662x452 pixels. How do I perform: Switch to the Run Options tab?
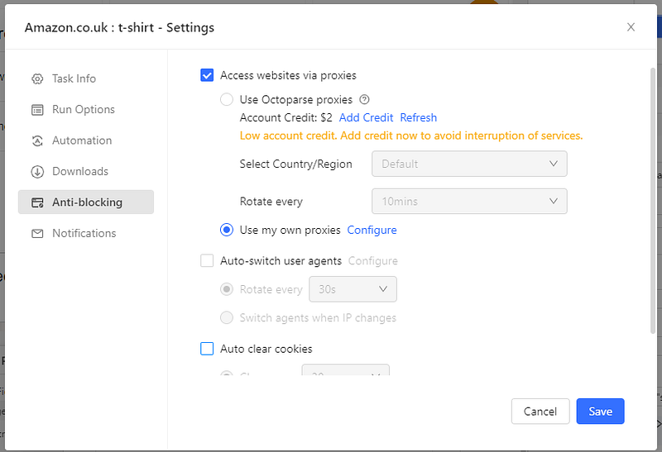coord(83,110)
